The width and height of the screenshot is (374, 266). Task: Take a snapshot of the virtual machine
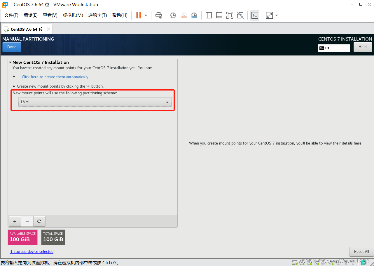[x=173, y=15]
